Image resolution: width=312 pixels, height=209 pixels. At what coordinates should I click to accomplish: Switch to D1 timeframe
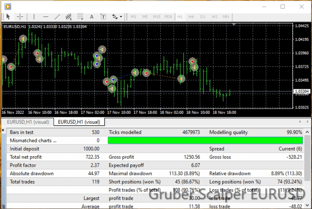click(203, 16)
